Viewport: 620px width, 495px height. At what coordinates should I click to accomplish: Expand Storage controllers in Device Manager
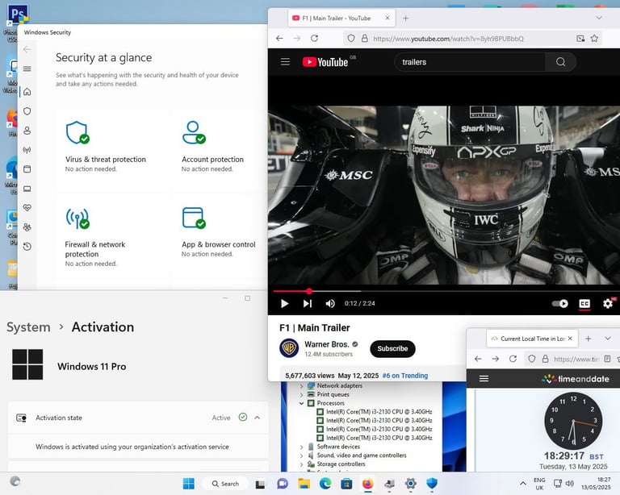(x=302, y=464)
